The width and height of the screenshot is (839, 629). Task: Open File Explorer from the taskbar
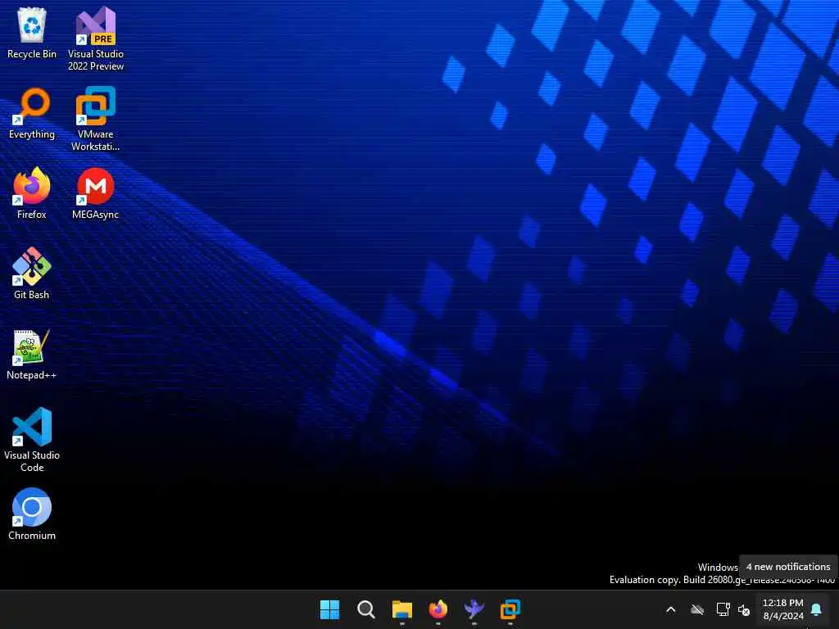pyautogui.click(x=401, y=609)
